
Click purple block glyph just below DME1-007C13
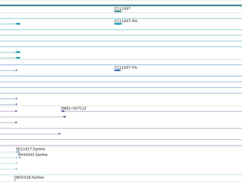coord(64,117)
